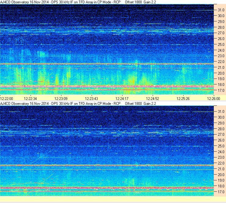Pick the 23.0 frequency label on lower spectrogram
226x203 pixels.
[221, 157]
